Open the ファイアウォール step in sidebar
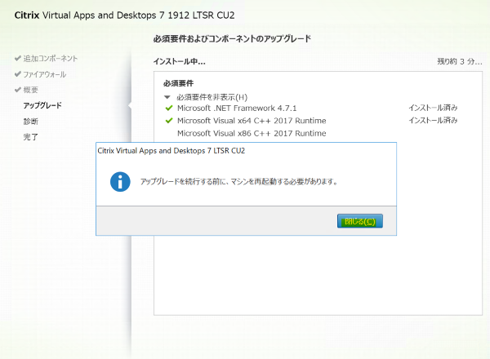Image resolution: width=490 pixels, height=359 pixels. [45, 74]
